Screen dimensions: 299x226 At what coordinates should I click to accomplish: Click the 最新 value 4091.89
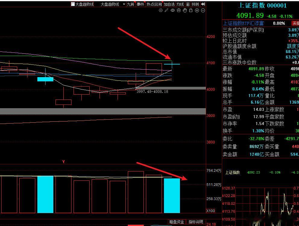(x=256, y=69)
